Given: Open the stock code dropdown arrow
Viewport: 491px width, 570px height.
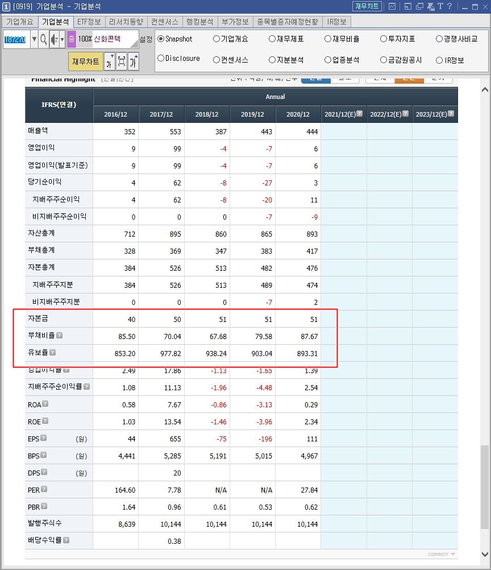Looking at the screenshot, I should coord(34,39).
